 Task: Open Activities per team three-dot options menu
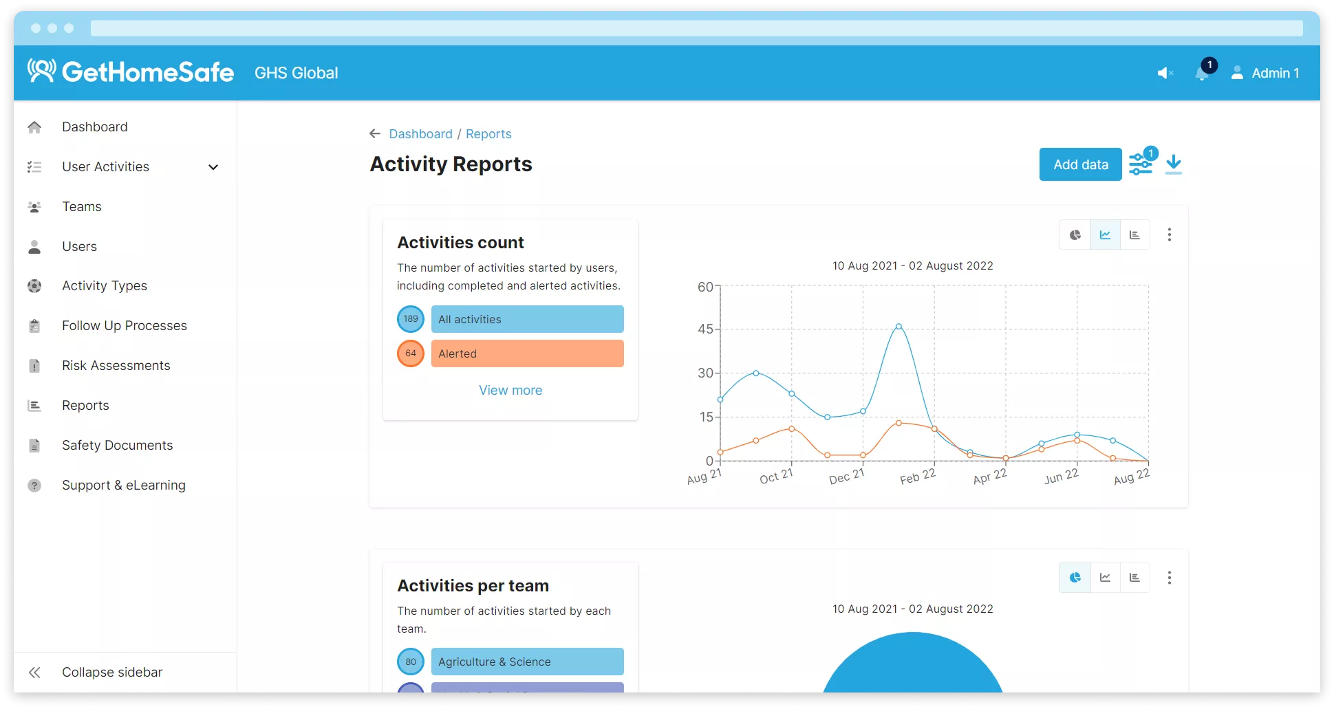pyautogui.click(x=1169, y=578)
